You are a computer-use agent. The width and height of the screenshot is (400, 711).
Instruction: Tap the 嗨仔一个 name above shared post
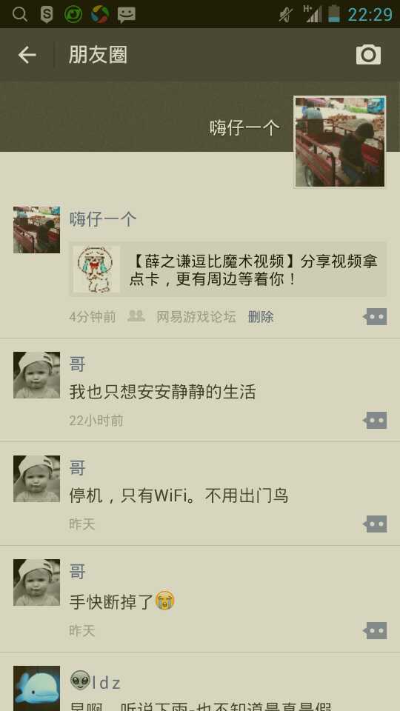(103, 219)
